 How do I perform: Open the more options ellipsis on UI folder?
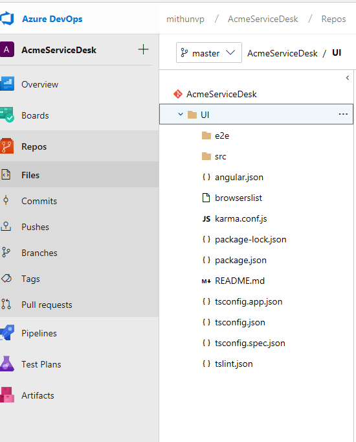pos(343,114)
